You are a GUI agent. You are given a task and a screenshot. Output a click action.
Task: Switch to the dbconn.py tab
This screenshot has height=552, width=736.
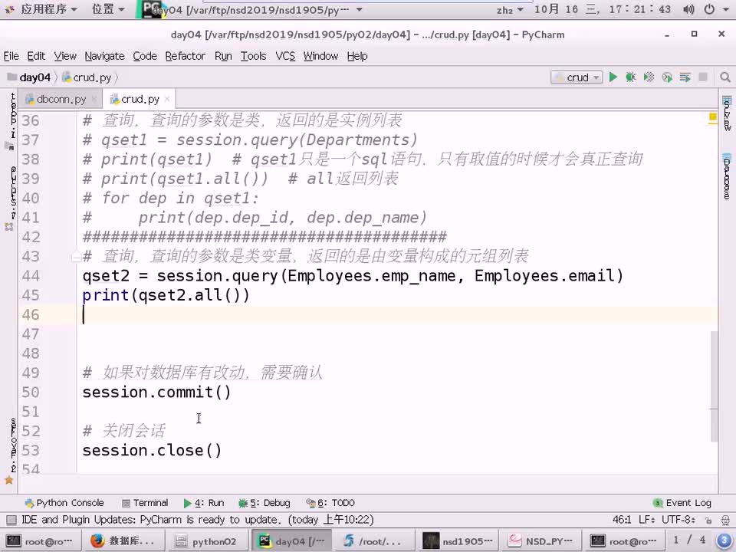click(61, 100)
